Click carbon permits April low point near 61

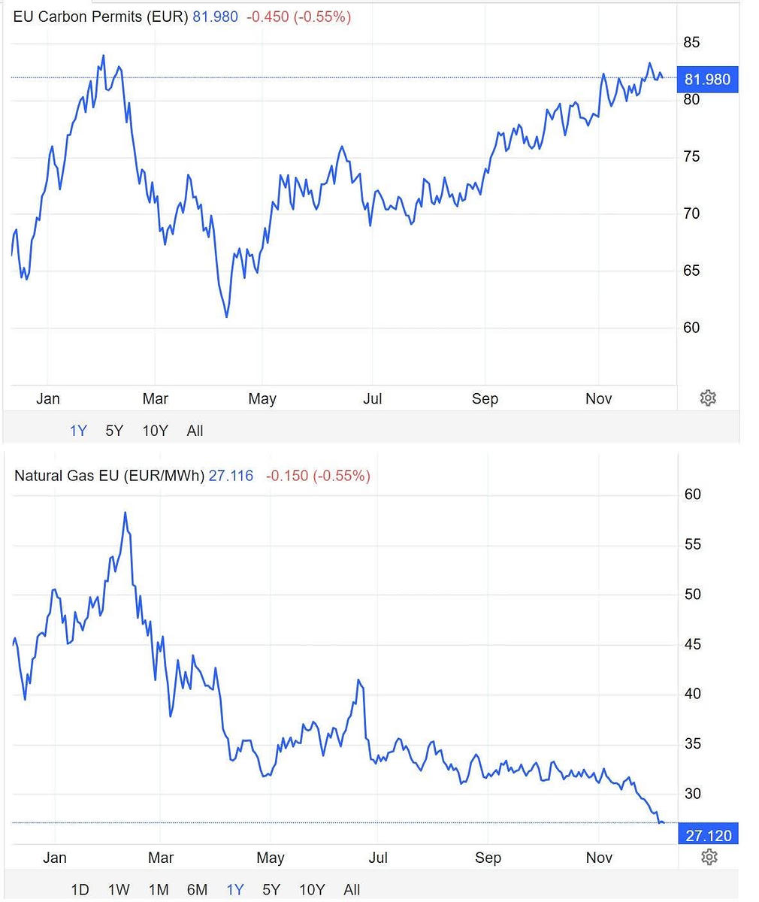[226, 316]
